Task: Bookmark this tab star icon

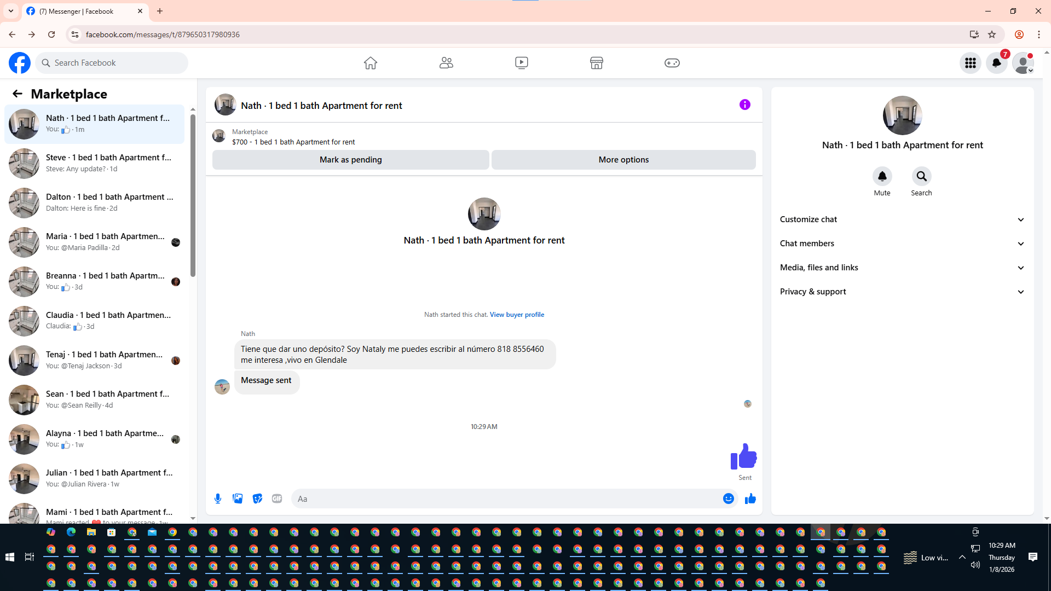Action: click(x=992, y=34)
